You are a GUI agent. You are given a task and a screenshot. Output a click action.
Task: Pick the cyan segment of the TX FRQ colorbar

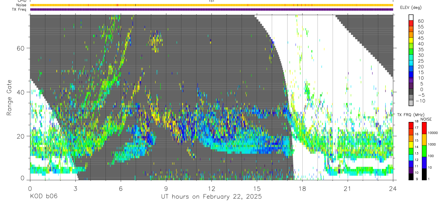[411, 158]
